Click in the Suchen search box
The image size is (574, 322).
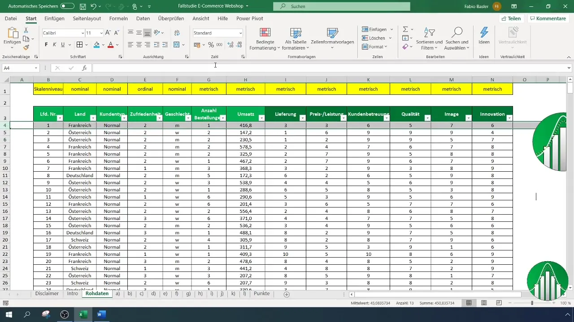pyautogui.click(x=342, y=6)
